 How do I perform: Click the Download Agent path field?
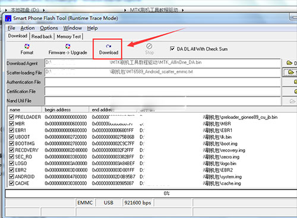pos(163,63)
